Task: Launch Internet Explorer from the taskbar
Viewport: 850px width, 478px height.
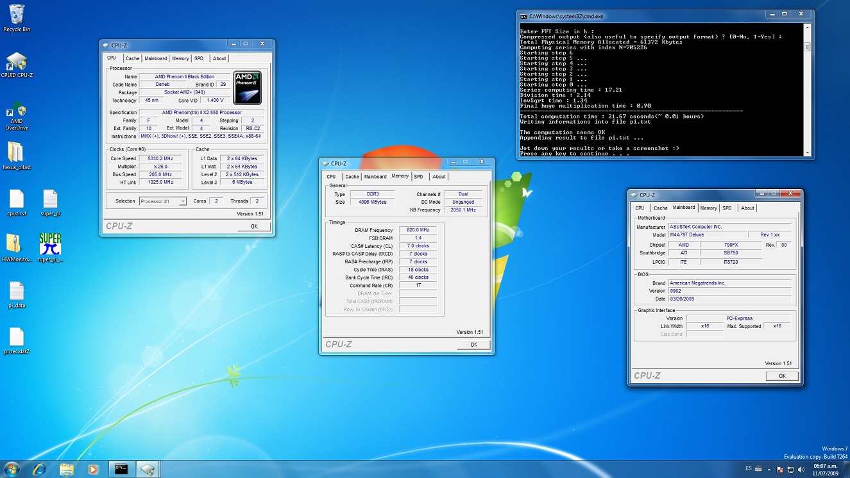Action: click(x=40, y=469)
